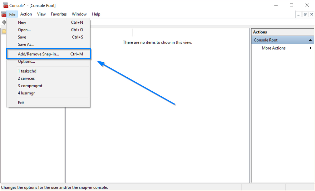The width and height of the screenshot is (315, 191).
Task: Click the Actions pane title
Action: point(260,32)
